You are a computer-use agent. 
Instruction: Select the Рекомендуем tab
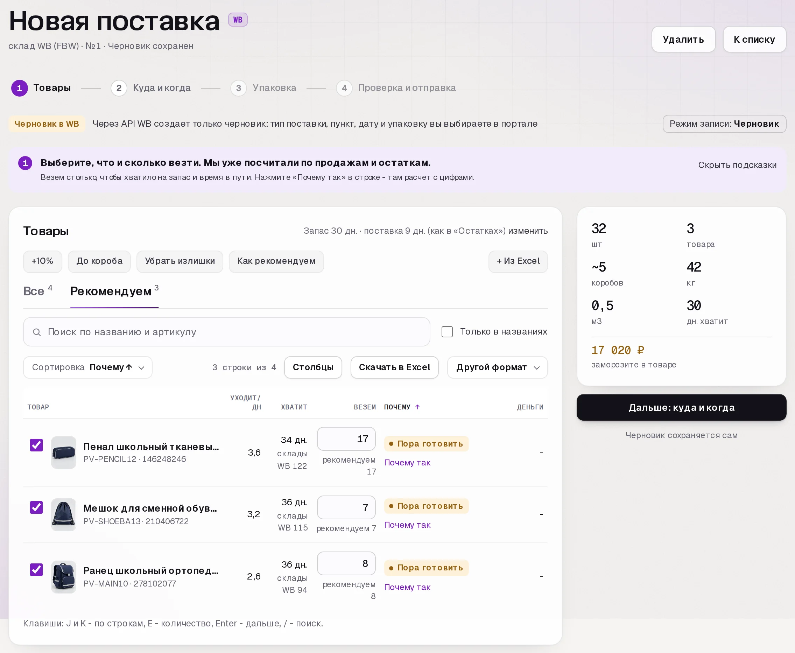click(x=114, y=291)
